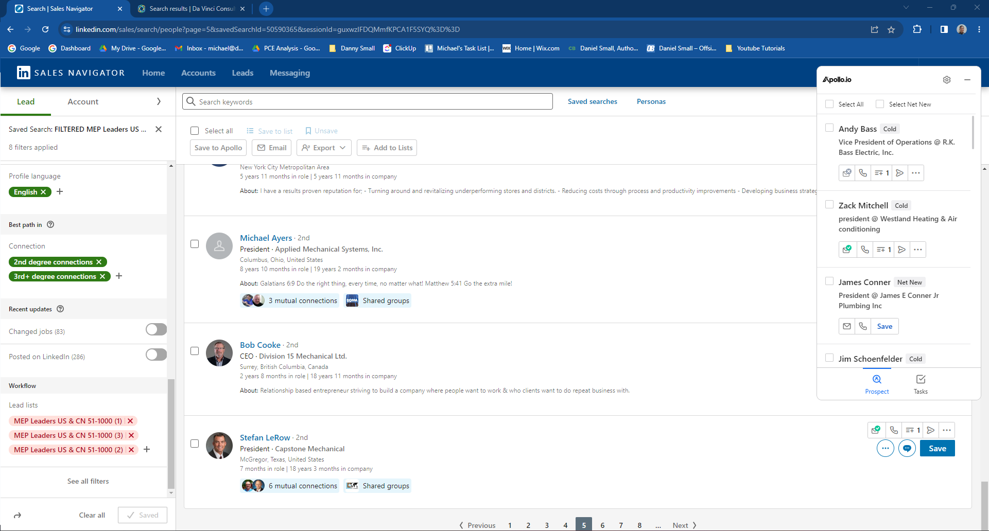
Task: Open help icon beside Best path in
Action: click(x=50, y=224)
